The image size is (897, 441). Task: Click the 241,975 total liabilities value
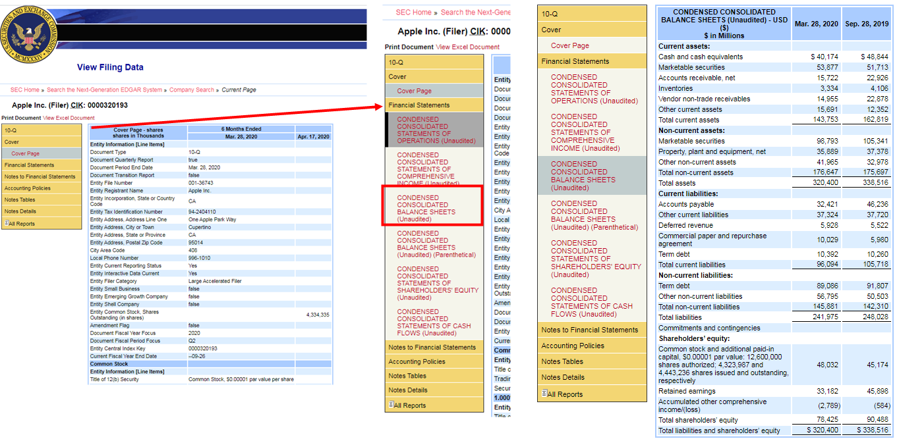pyautogui.click(x=827, y=317)
